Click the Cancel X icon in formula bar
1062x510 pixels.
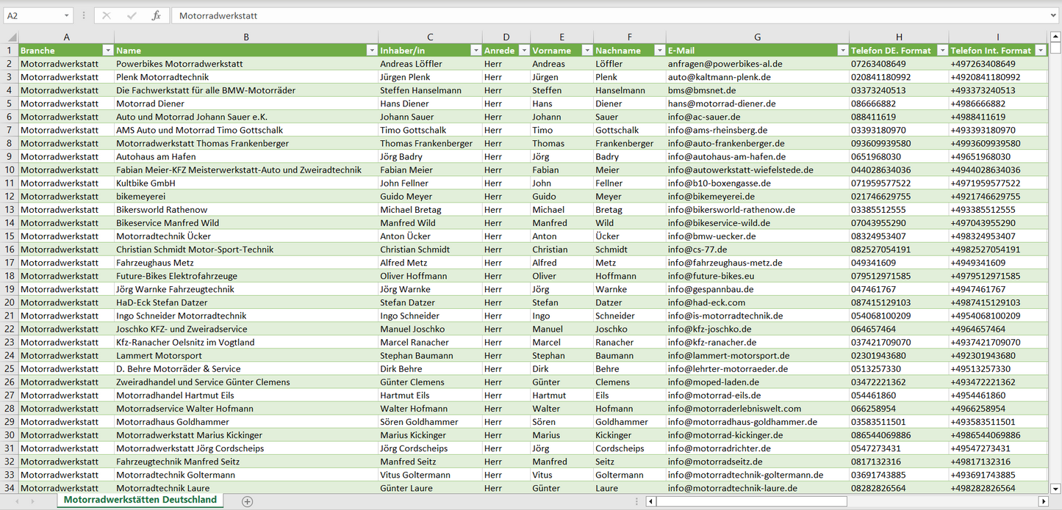click(107, 15)
